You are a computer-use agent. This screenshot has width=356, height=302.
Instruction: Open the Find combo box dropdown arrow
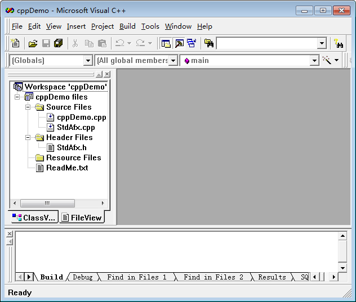click(322, 43)
